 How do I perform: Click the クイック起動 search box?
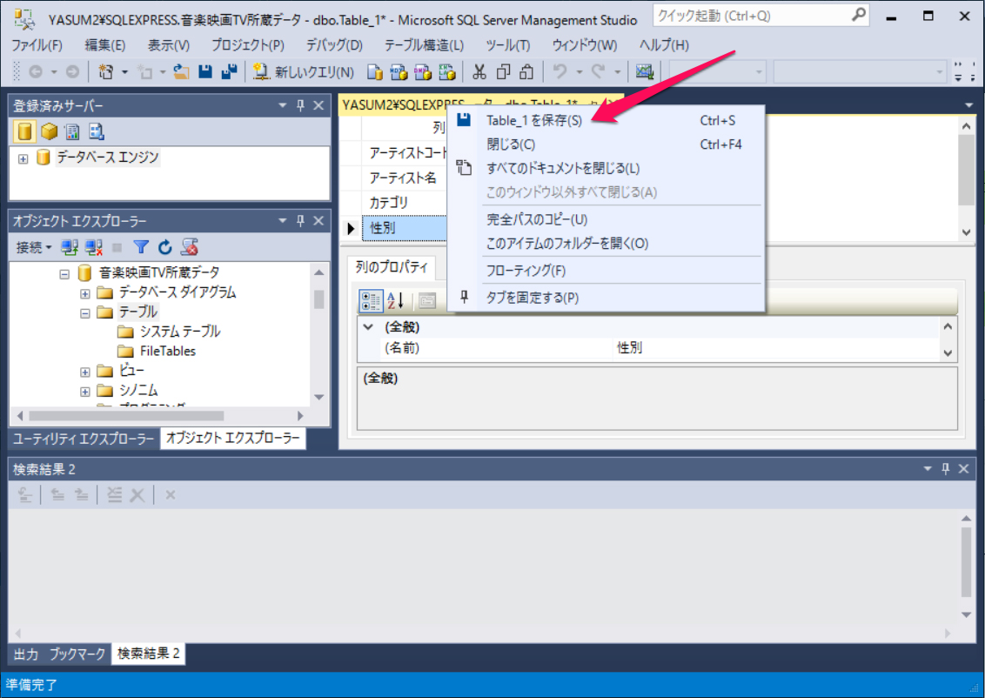pyautogui.click(x=751, y=16)
